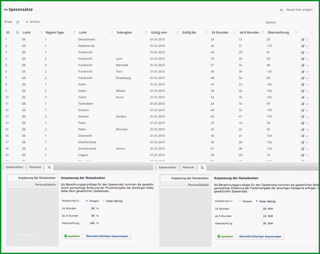Expand actions dropdown for Niederlande row
Viewport: 320px width, 254px height.
coord(307,46)
